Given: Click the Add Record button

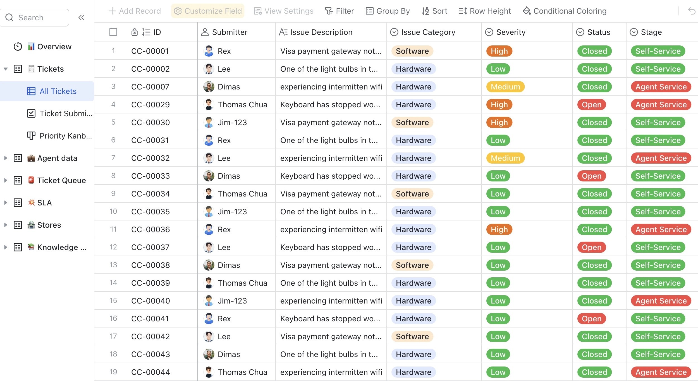Looking at the screenshot, I should (135, 11).
